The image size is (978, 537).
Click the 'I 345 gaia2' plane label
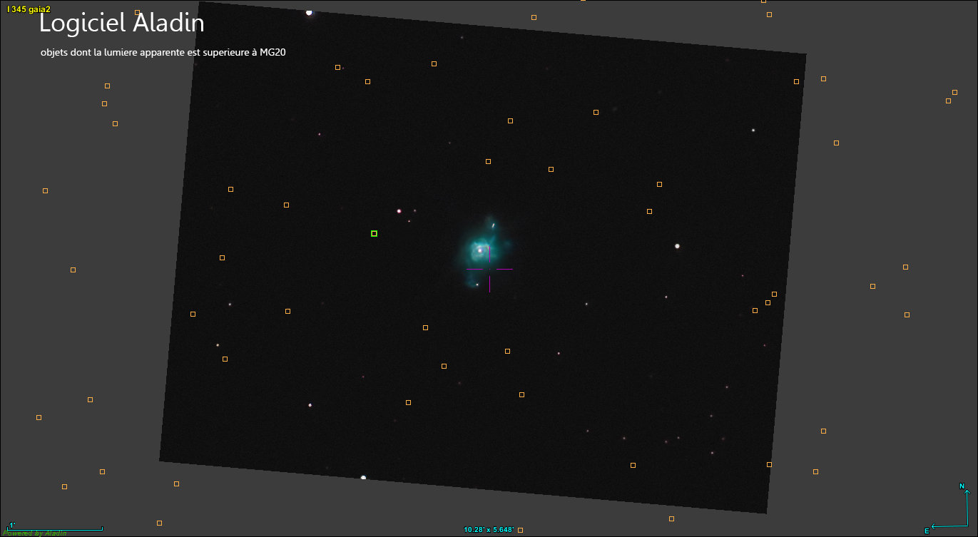pyautogui.click(x=28, y=9)
